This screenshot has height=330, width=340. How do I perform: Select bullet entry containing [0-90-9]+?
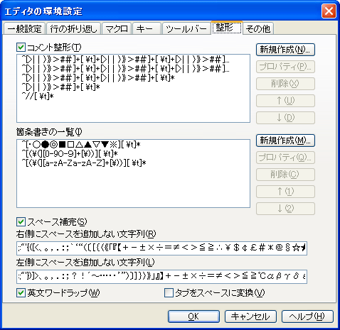70,154
